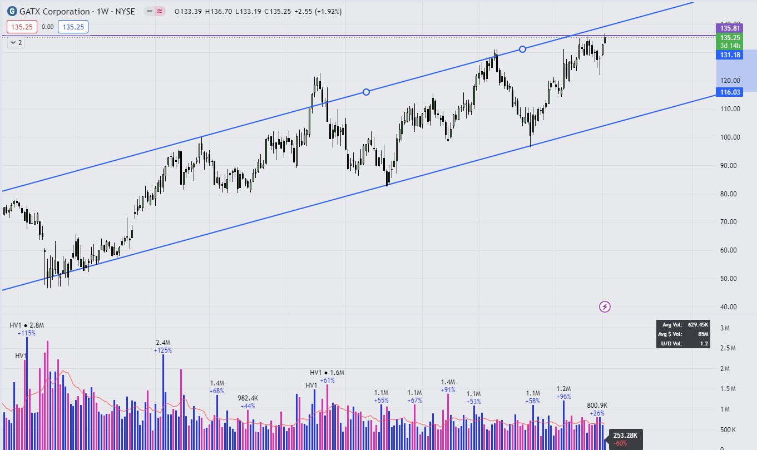Viewport: 757px width, 450px height.
Task: Click the purple 135.81 price label on the axis
Action: click(x=729, y=28)
